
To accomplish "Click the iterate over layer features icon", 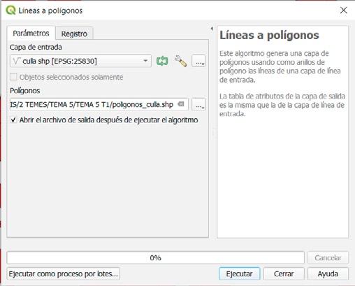I will click(x=162, y=61).
